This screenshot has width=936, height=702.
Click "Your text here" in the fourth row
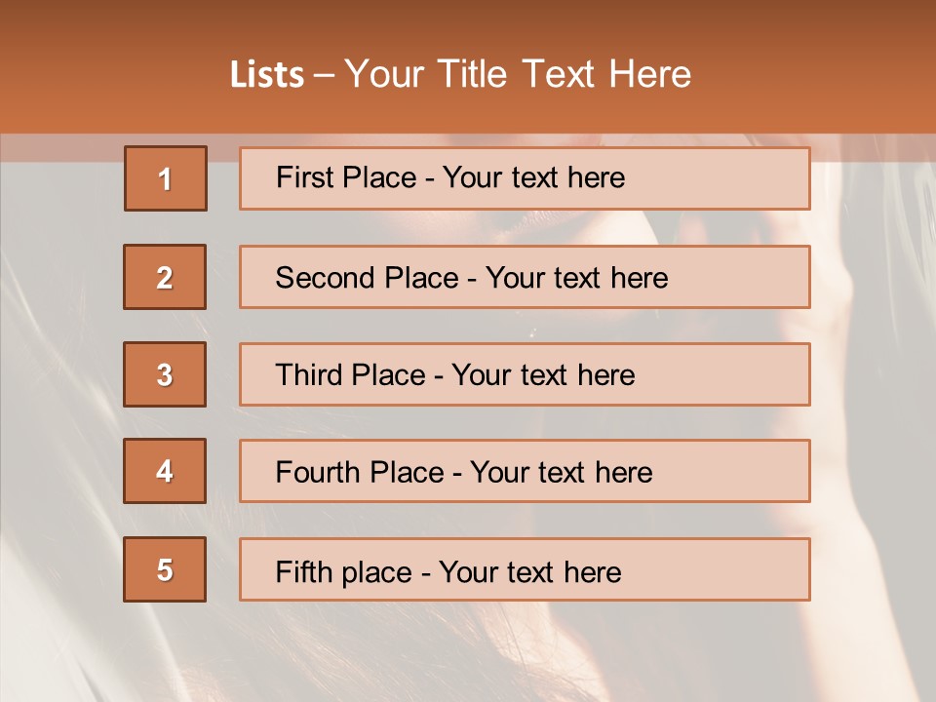[561, 473]
